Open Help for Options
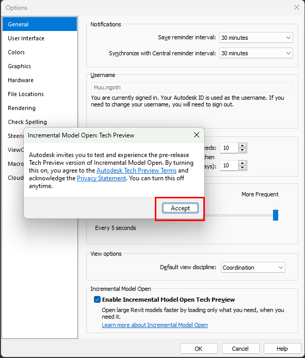This screenshot has height=358, width=305. 282,349
